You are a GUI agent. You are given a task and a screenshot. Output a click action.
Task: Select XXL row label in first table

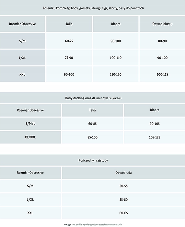(22, 74)
